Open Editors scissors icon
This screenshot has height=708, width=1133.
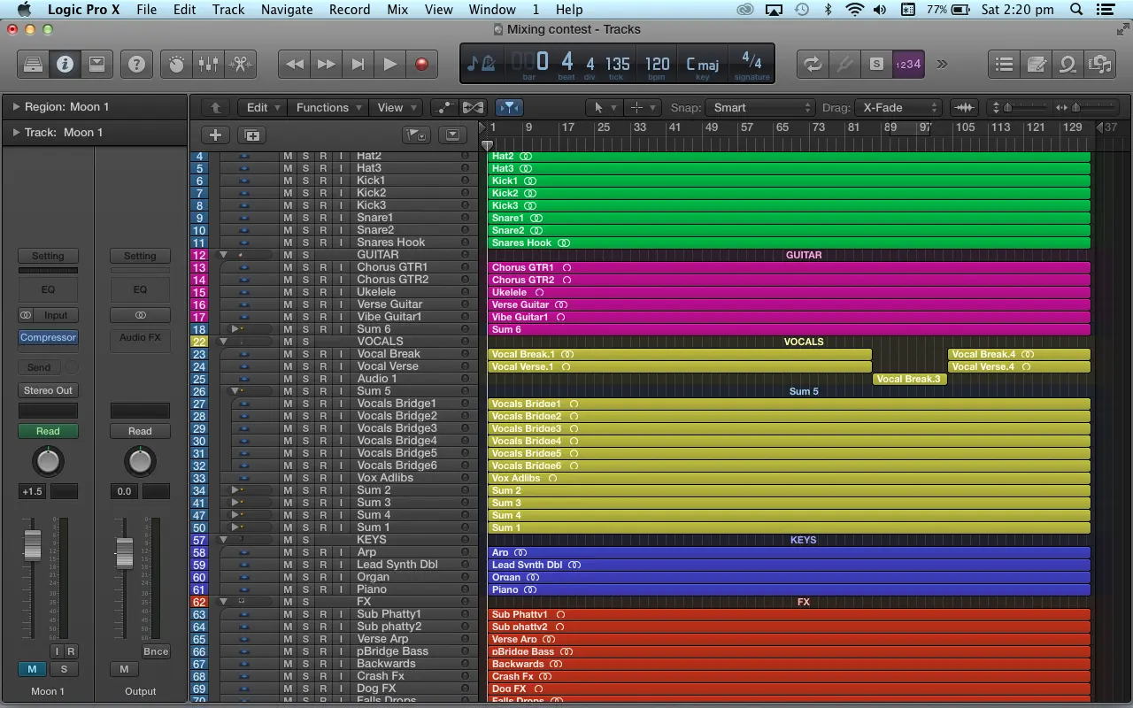(240, 64)
